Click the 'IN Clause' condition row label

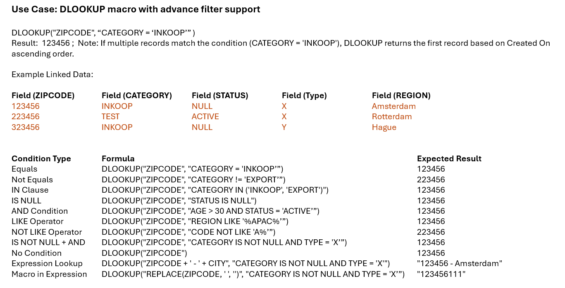coord(30,190)
